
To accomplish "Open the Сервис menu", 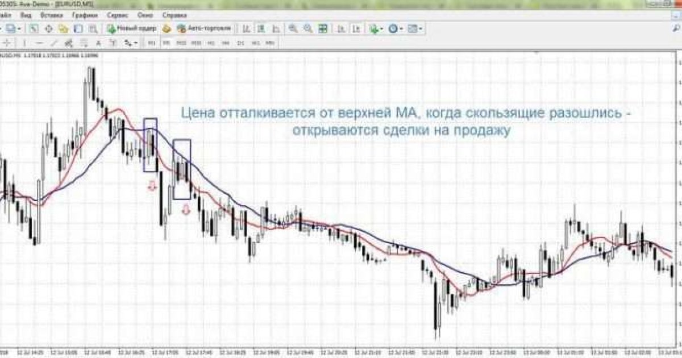I will [x=117, y=15].
